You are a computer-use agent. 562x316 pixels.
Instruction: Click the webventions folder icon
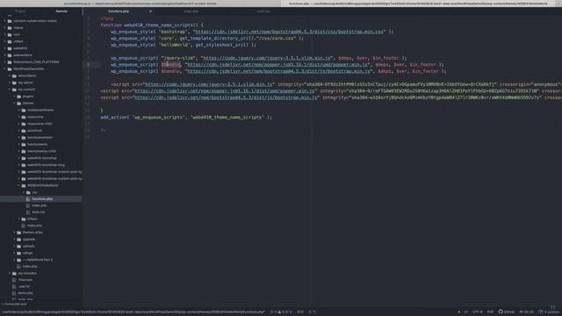click(10, 55)
